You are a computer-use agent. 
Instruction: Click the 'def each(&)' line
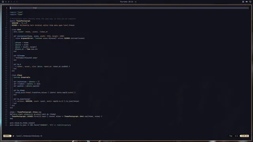(26, 86)
